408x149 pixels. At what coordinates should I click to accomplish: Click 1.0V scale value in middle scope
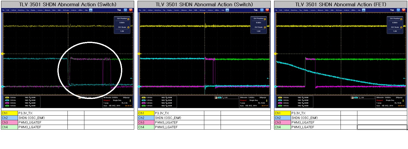[259, 31]
